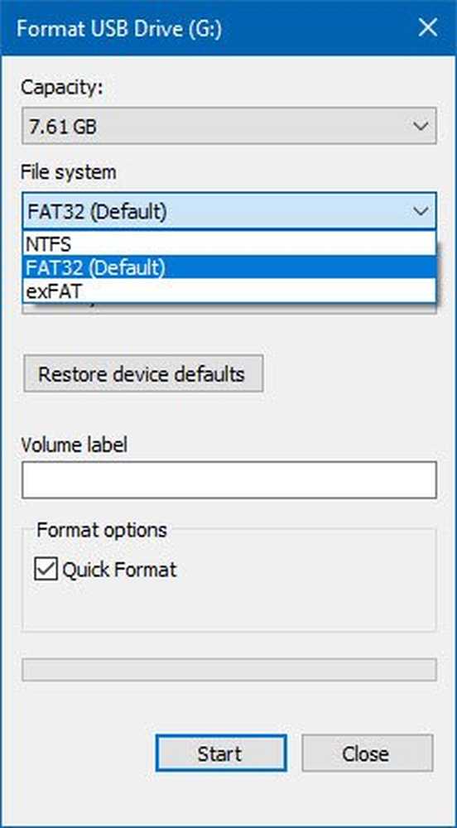Open the Capacity dropdown showing 7.61 GB
The width and height of the screenshot is (457, 828).
coord(229,126)
